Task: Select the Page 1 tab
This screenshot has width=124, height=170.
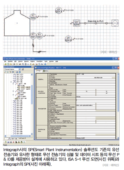Action: [x=39, y=71]
